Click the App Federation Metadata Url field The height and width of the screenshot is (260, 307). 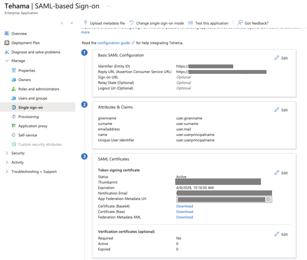(x=224, y=199)
